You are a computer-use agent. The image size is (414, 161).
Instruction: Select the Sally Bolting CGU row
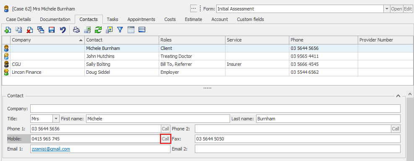tap(207, 64)
